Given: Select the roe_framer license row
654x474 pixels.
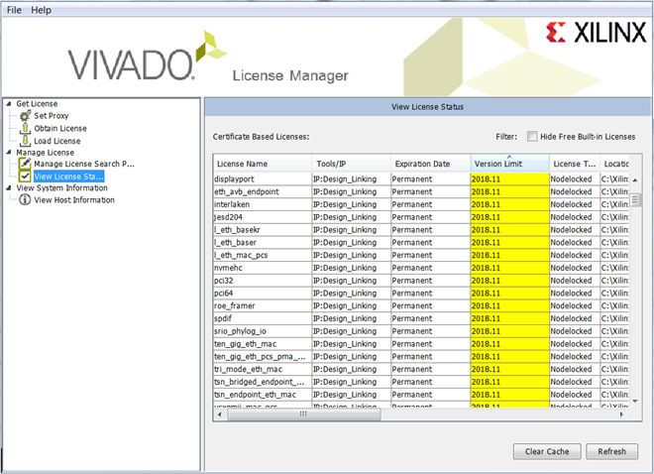Looking at the screenshot, I should click(421, 305).
